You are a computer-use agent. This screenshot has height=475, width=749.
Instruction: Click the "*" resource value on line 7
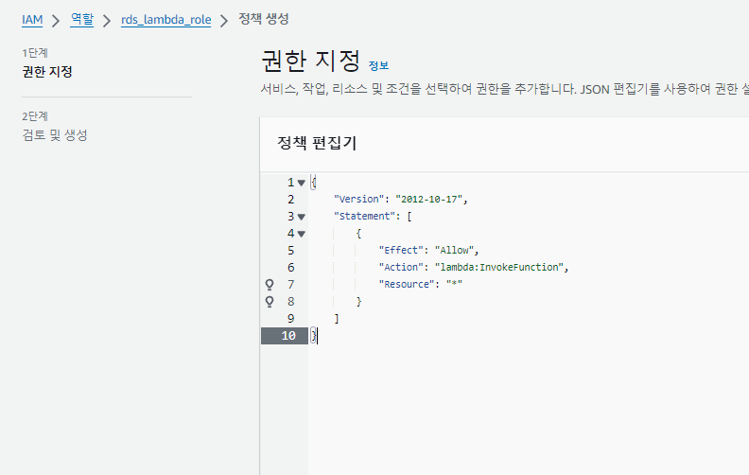coord(454,285)
